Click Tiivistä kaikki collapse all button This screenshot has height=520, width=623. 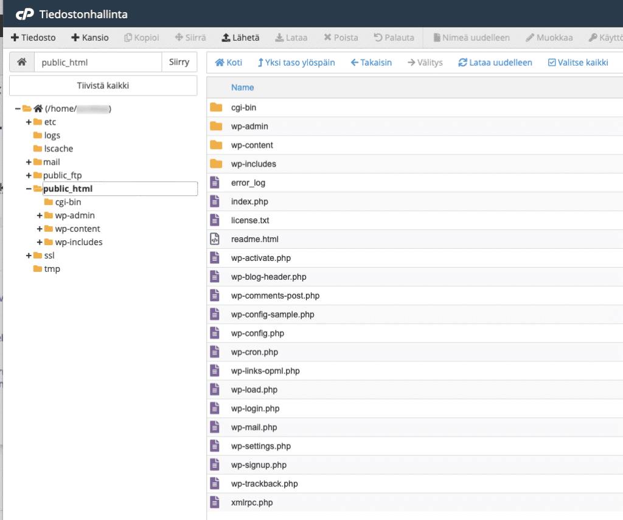103,86
